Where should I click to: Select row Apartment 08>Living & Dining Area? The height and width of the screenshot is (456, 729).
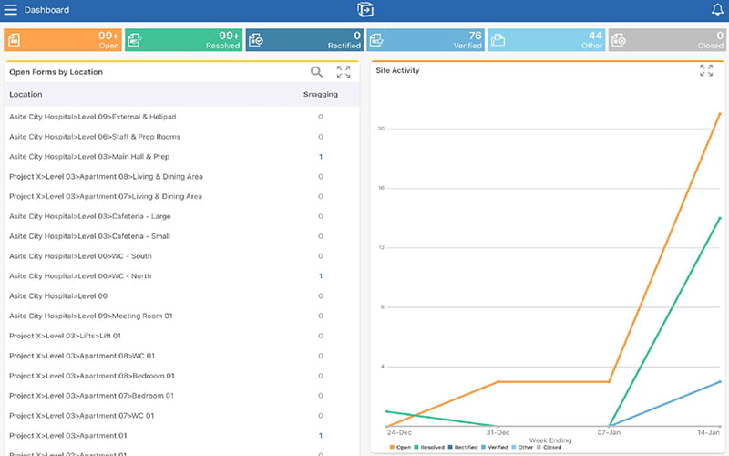[x=181, y=177]
